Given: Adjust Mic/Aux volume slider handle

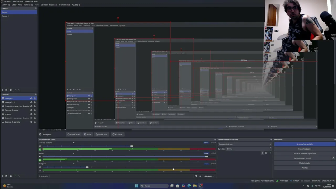Looking at the screenshot, I should 207,156.
